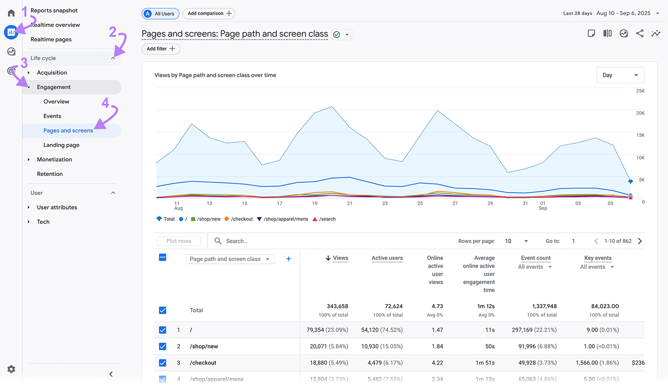
Task: Uncheck the /checkout row checkbox
Action: 162,363
